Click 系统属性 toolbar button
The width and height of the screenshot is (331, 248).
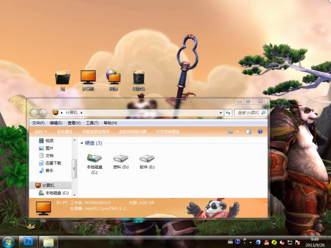point(64,132)
